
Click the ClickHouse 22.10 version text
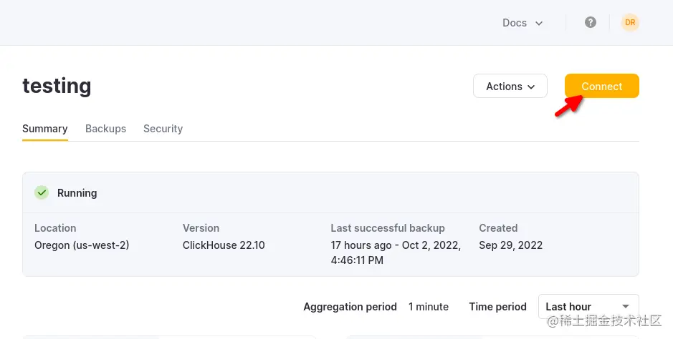point(224,245)
